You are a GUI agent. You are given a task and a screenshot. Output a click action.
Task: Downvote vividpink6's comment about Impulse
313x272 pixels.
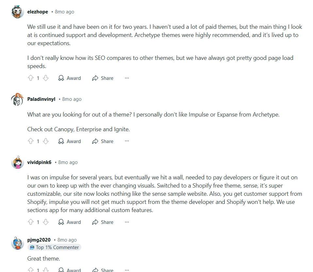(x=46, y=222)
